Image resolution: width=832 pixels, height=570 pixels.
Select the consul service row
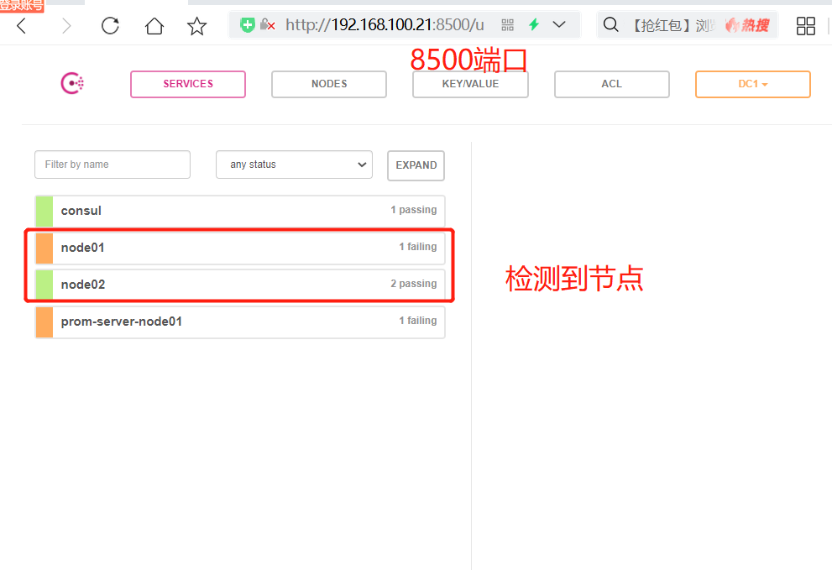point(240,211)
